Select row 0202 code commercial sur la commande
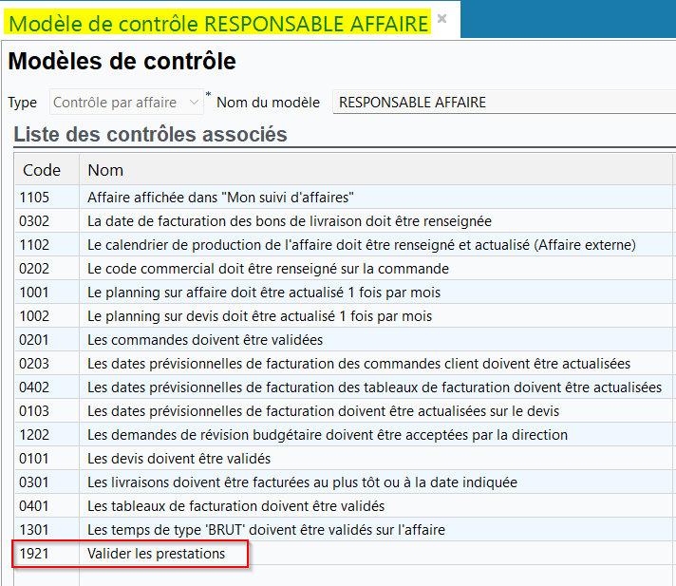Image resolution: width=676 pixels, height=586 pixels. pyautogui.click(x=344, y=269)
